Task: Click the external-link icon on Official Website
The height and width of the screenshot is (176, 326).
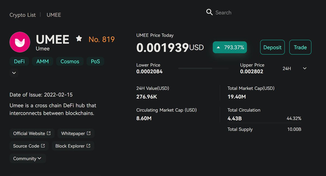Action: point(49,133)
